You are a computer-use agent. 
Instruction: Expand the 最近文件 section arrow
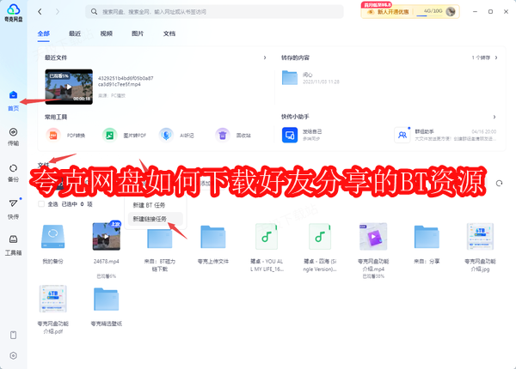click(x=265, y=57)
